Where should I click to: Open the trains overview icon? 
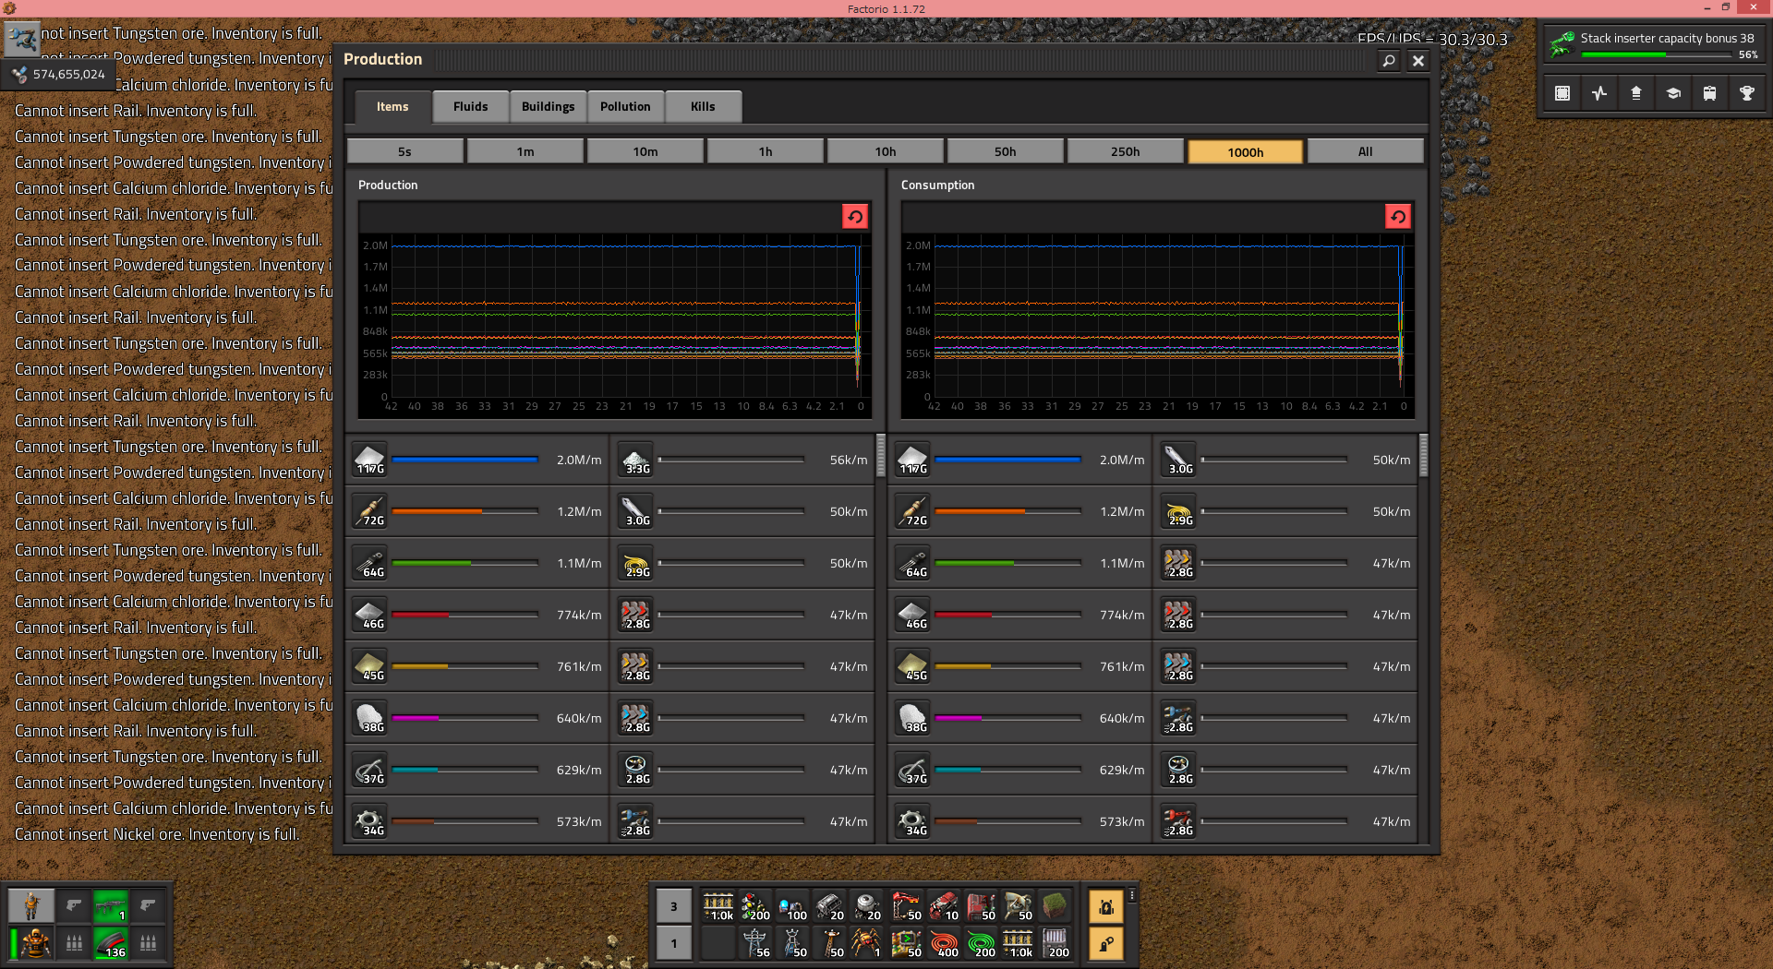coord(1710,93)
